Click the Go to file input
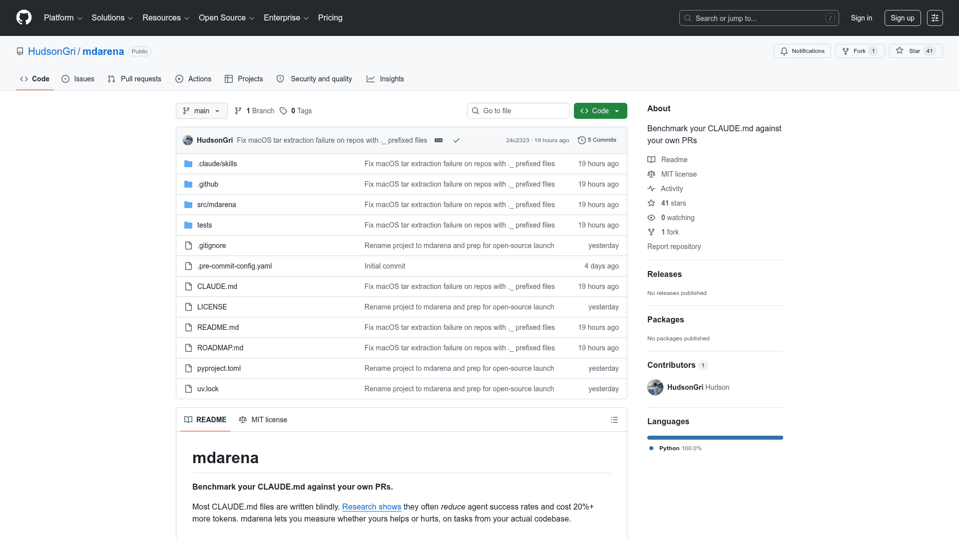This screenshot has height=539, width=959. pos(518,111)
